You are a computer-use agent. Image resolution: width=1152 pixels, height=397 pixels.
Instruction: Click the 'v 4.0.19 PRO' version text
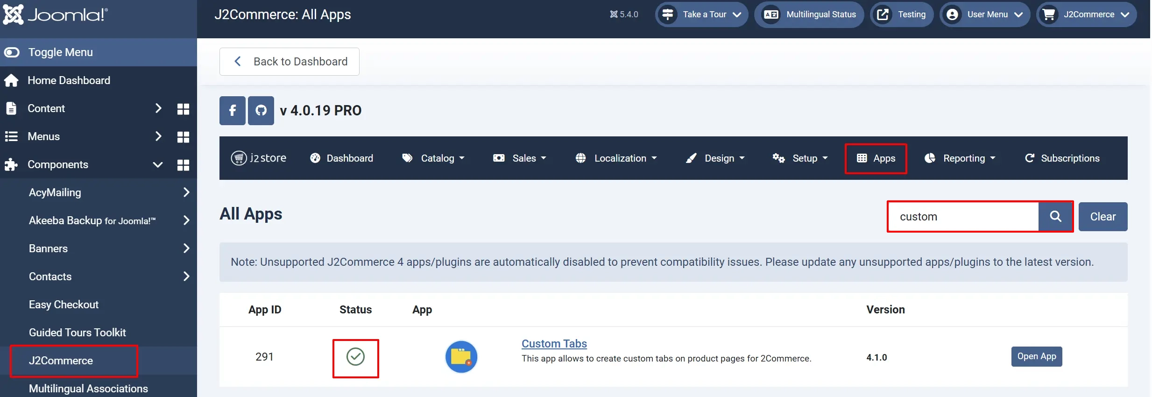coord(321,111)
